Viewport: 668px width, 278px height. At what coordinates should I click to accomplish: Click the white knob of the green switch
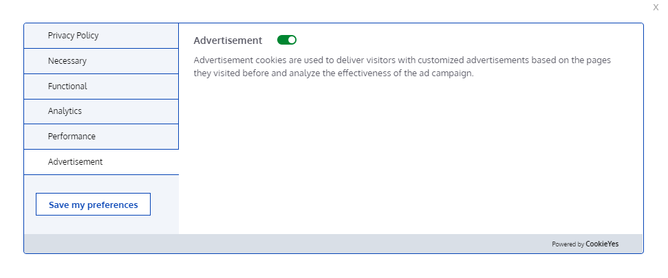[x=292, y=40]
